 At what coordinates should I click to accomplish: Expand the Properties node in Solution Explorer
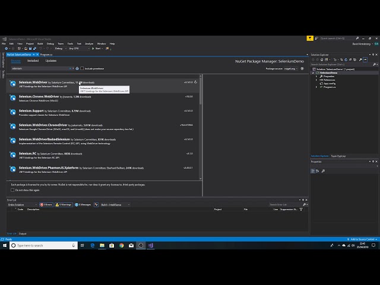[316, 77]
